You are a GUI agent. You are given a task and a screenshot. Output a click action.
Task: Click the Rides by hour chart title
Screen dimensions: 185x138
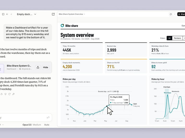(x=158, y=79)
